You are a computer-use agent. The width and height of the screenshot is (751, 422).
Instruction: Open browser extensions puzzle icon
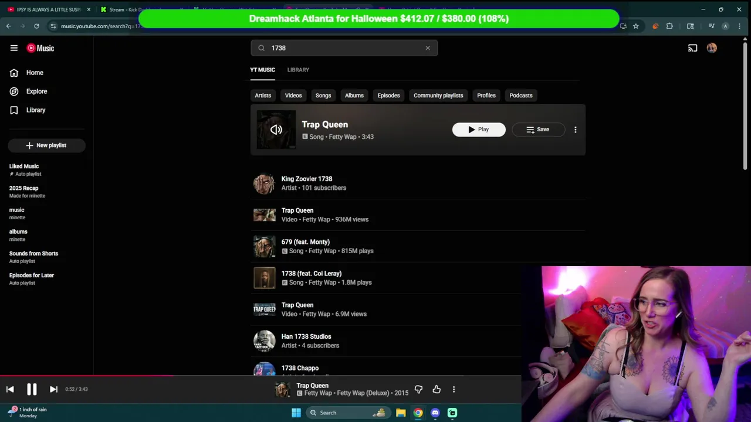[669, 26]
